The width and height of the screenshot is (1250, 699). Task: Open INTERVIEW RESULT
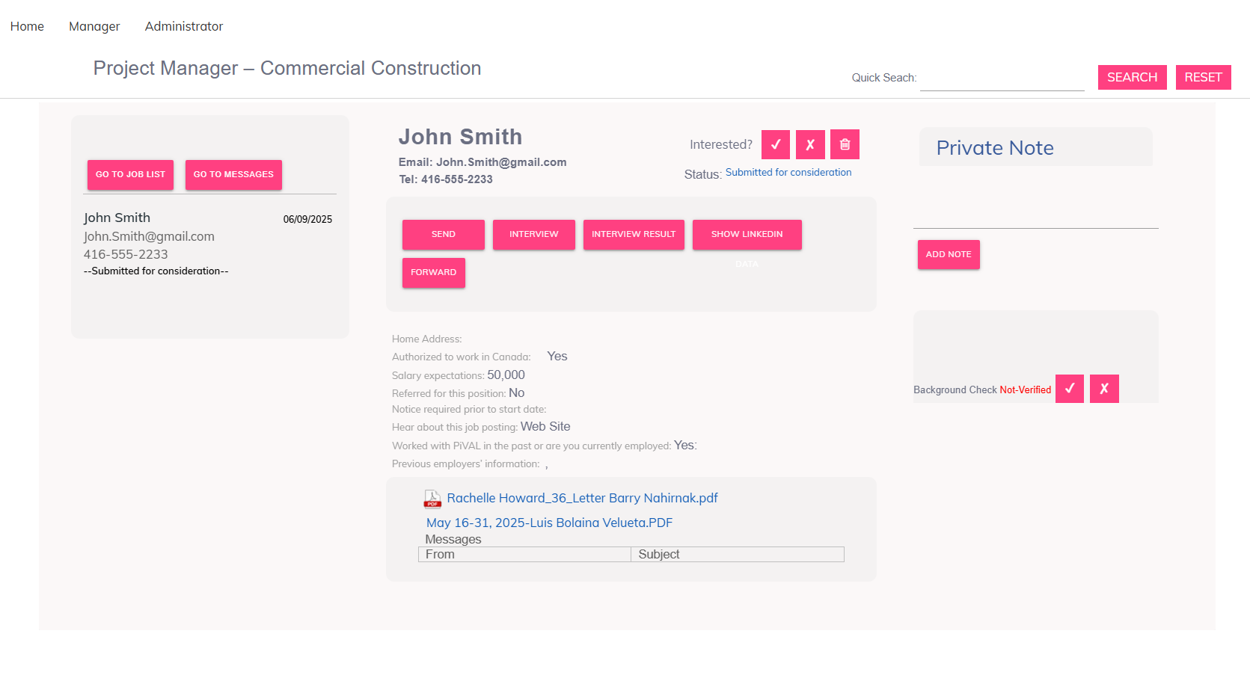click(x=634, y=234)
